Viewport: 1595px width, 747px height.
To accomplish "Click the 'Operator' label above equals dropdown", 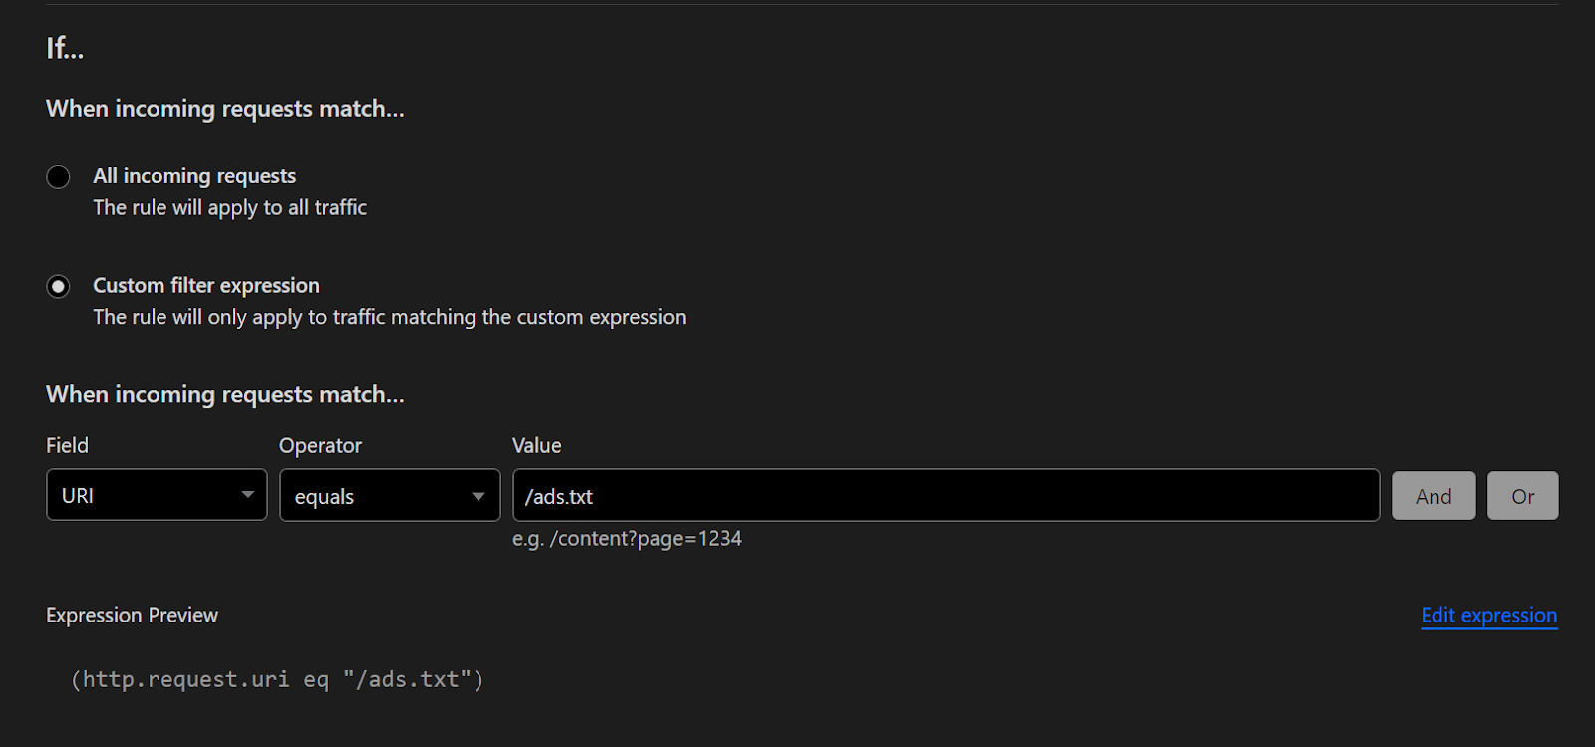I will click(320, 446).
